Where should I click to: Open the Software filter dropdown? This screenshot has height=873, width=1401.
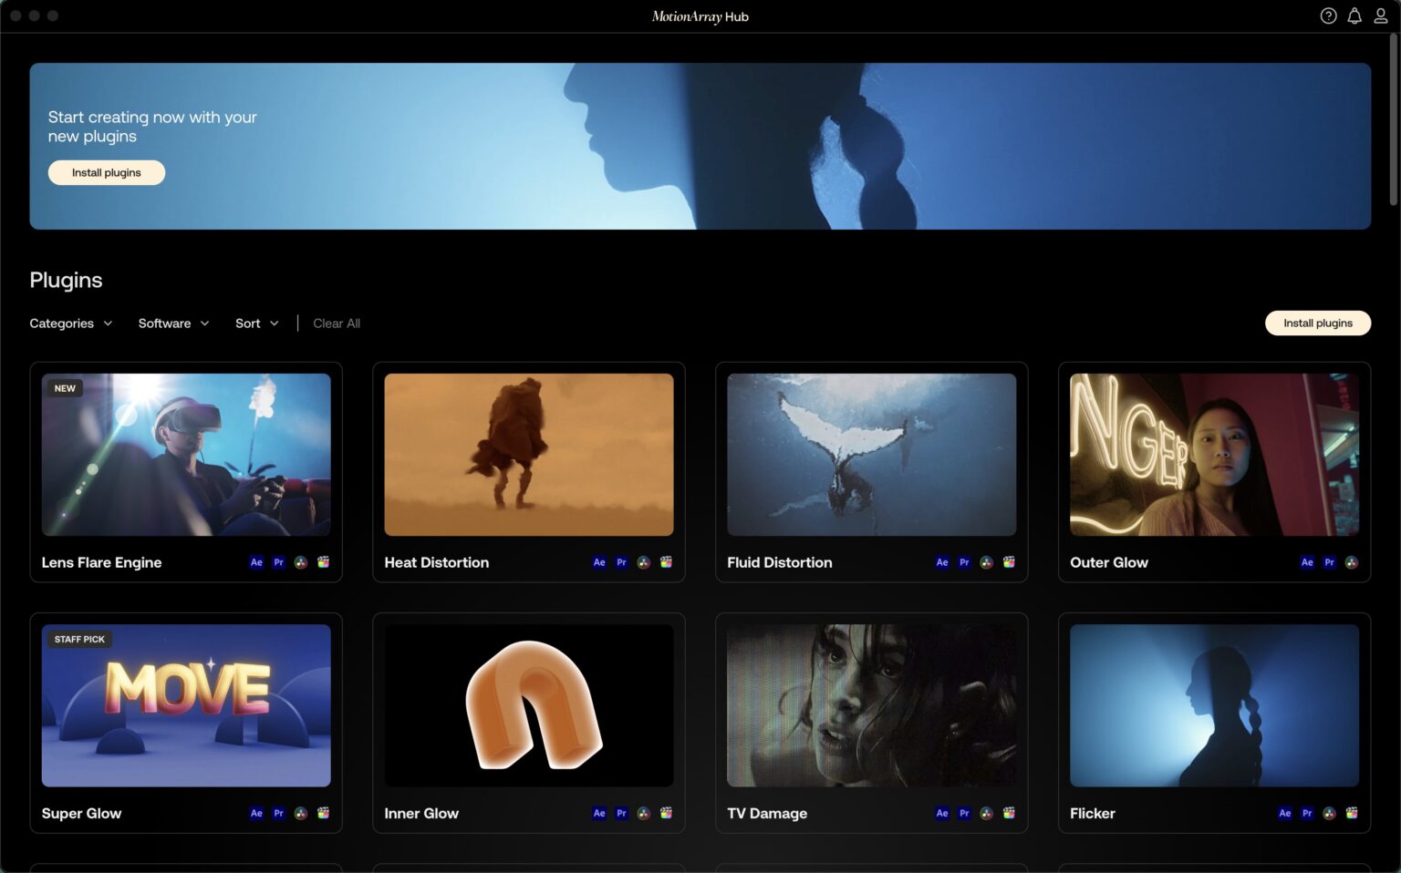click(x=173, y=324)
